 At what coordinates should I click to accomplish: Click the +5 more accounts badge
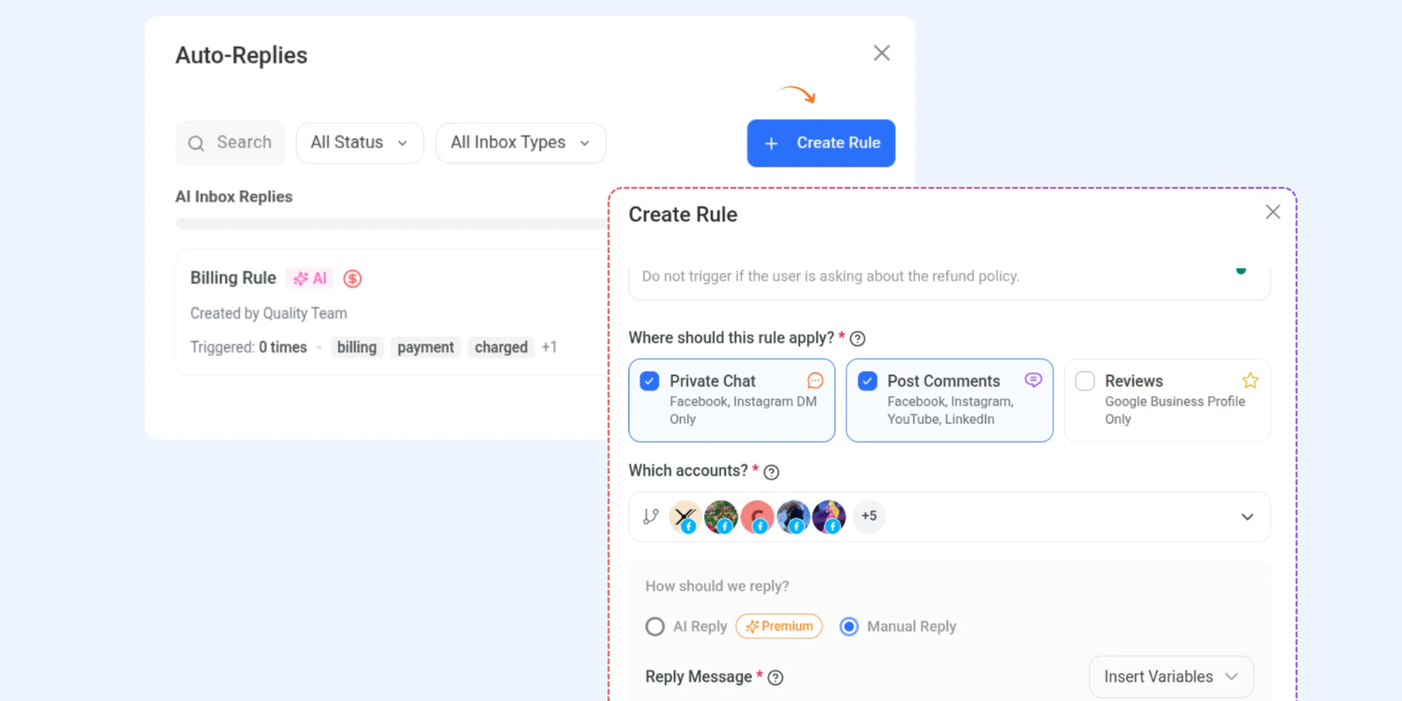[869, 516]
